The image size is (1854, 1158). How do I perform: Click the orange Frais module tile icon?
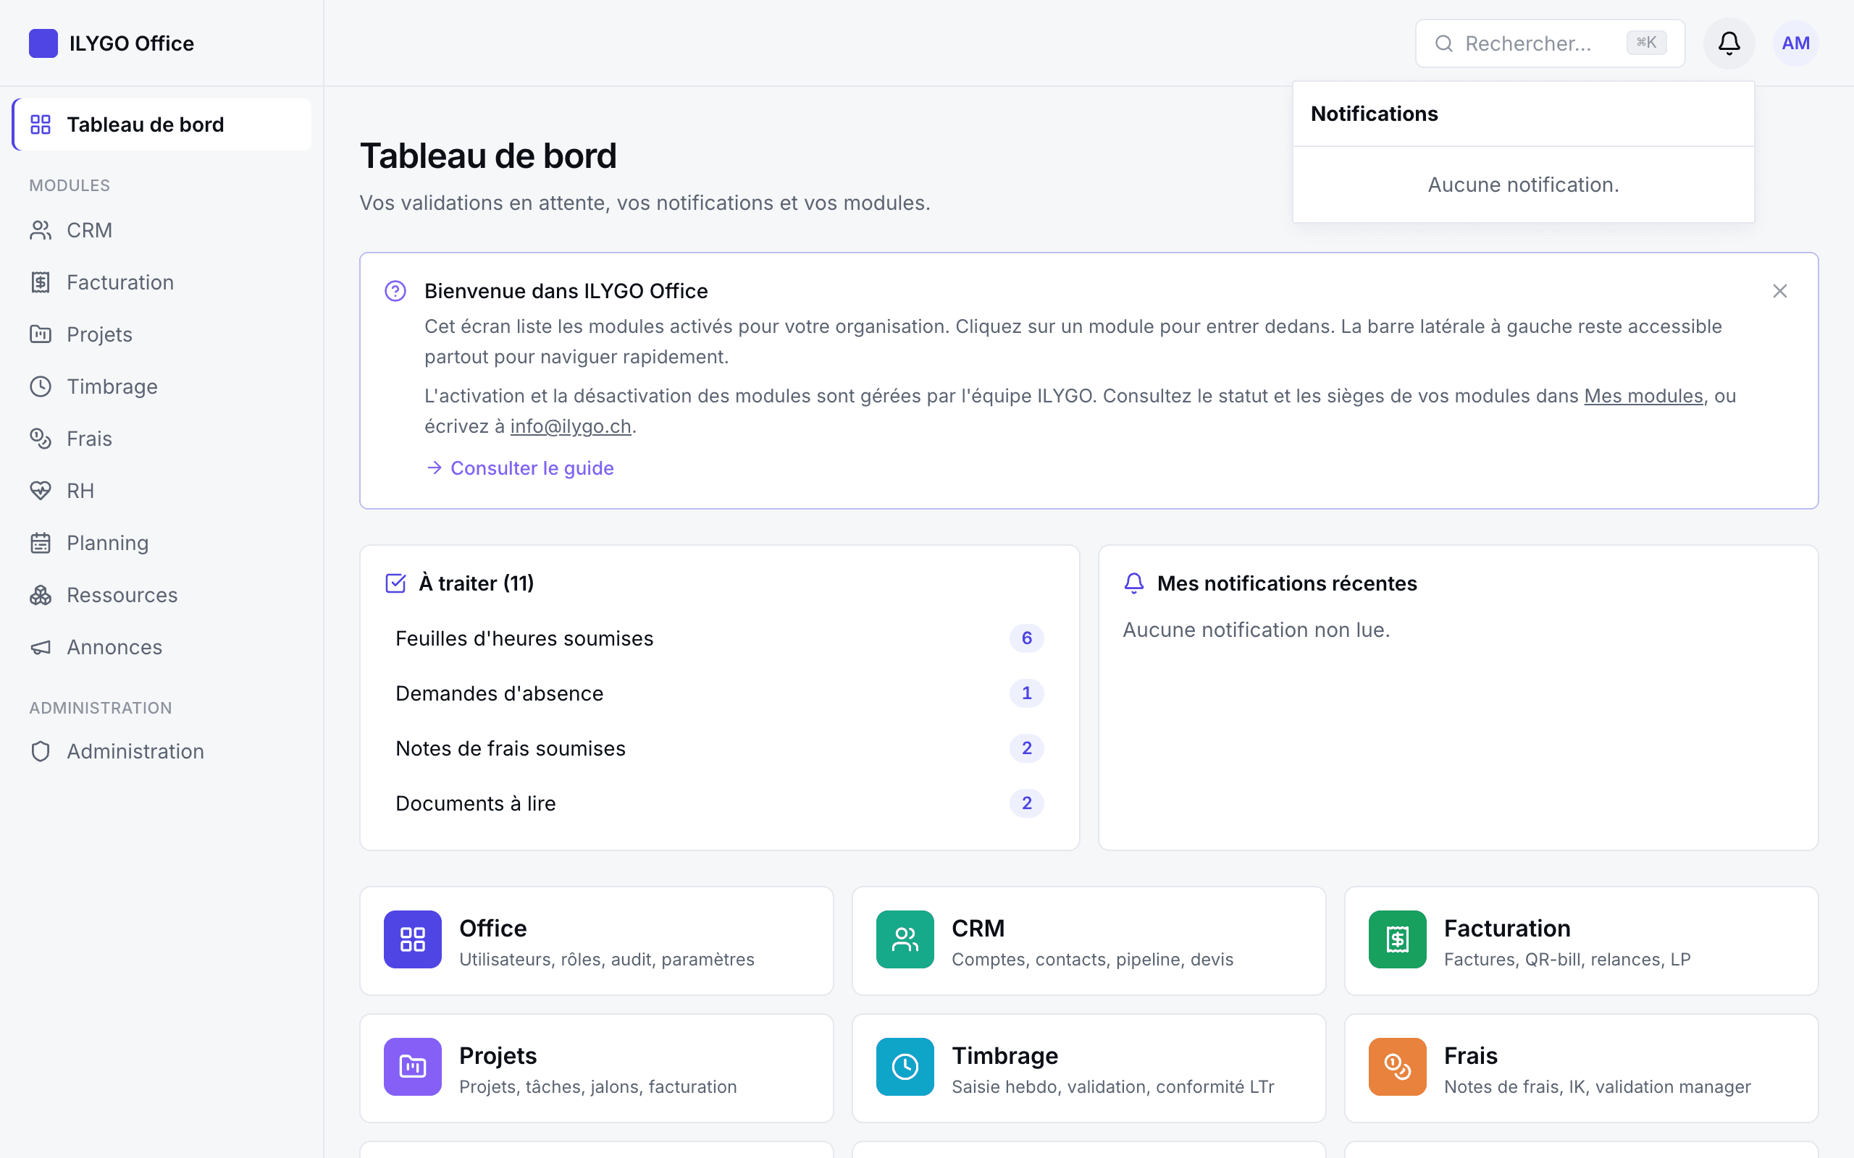1398,1067
